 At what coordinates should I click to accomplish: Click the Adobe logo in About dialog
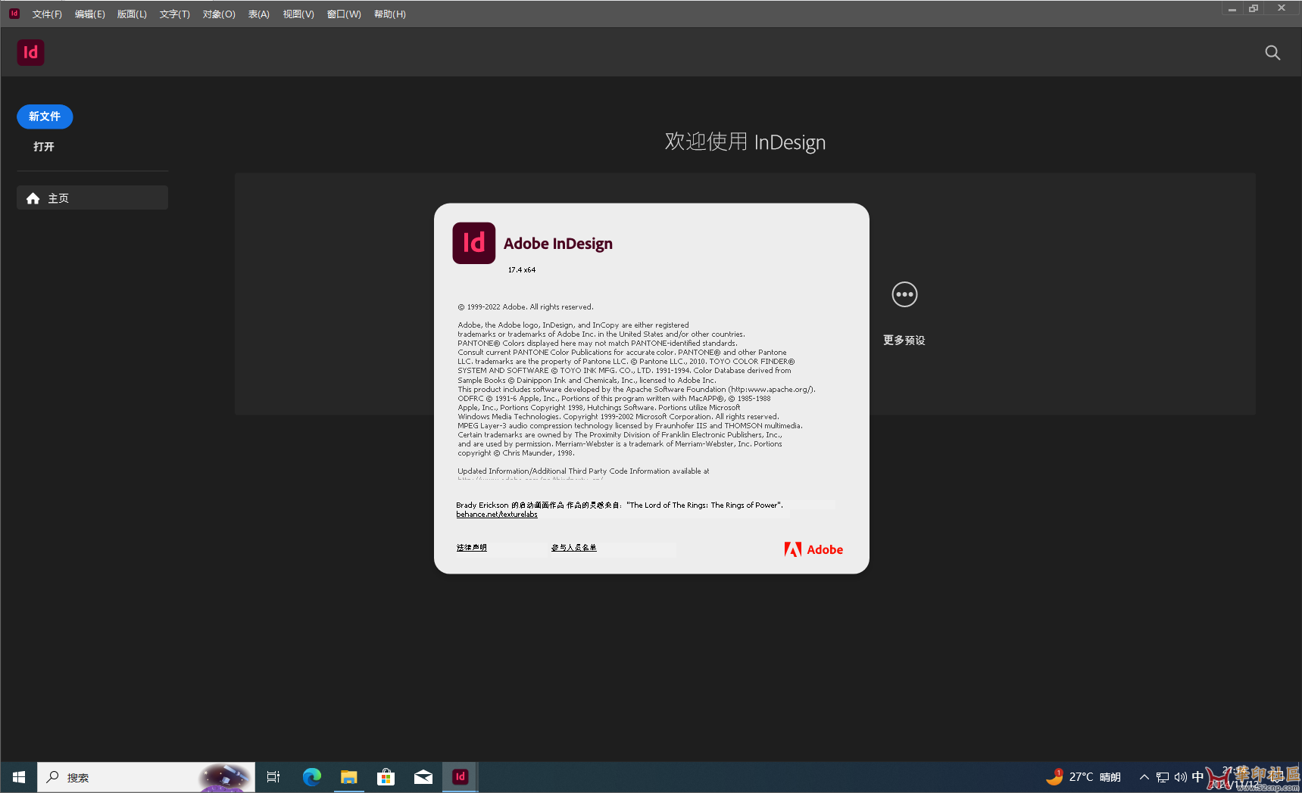coord(813,549)
